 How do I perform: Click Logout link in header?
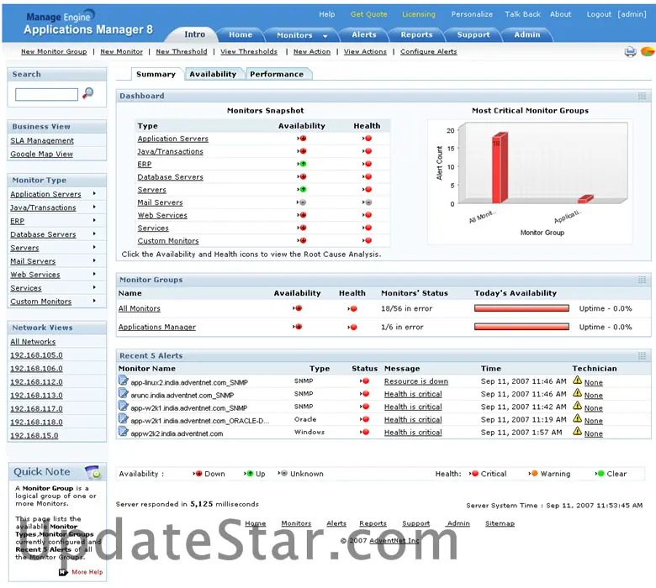click(x=599, y=14)
